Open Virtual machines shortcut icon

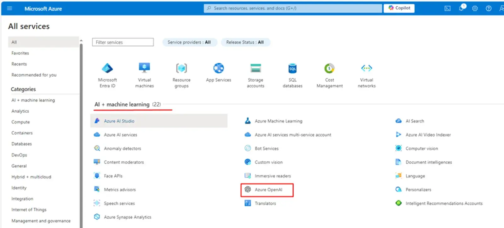click(x=145, y=68)
